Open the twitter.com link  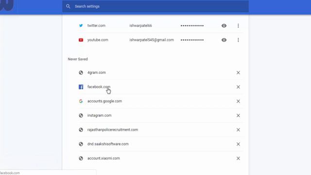pos(96,26)
